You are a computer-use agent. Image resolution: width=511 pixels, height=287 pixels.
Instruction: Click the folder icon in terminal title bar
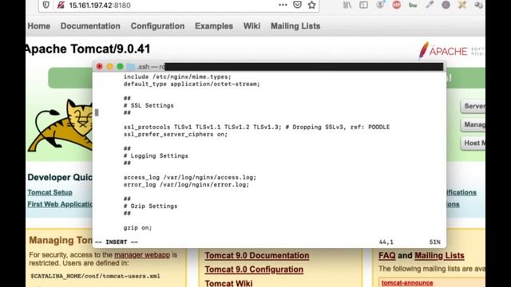[131, 67]
